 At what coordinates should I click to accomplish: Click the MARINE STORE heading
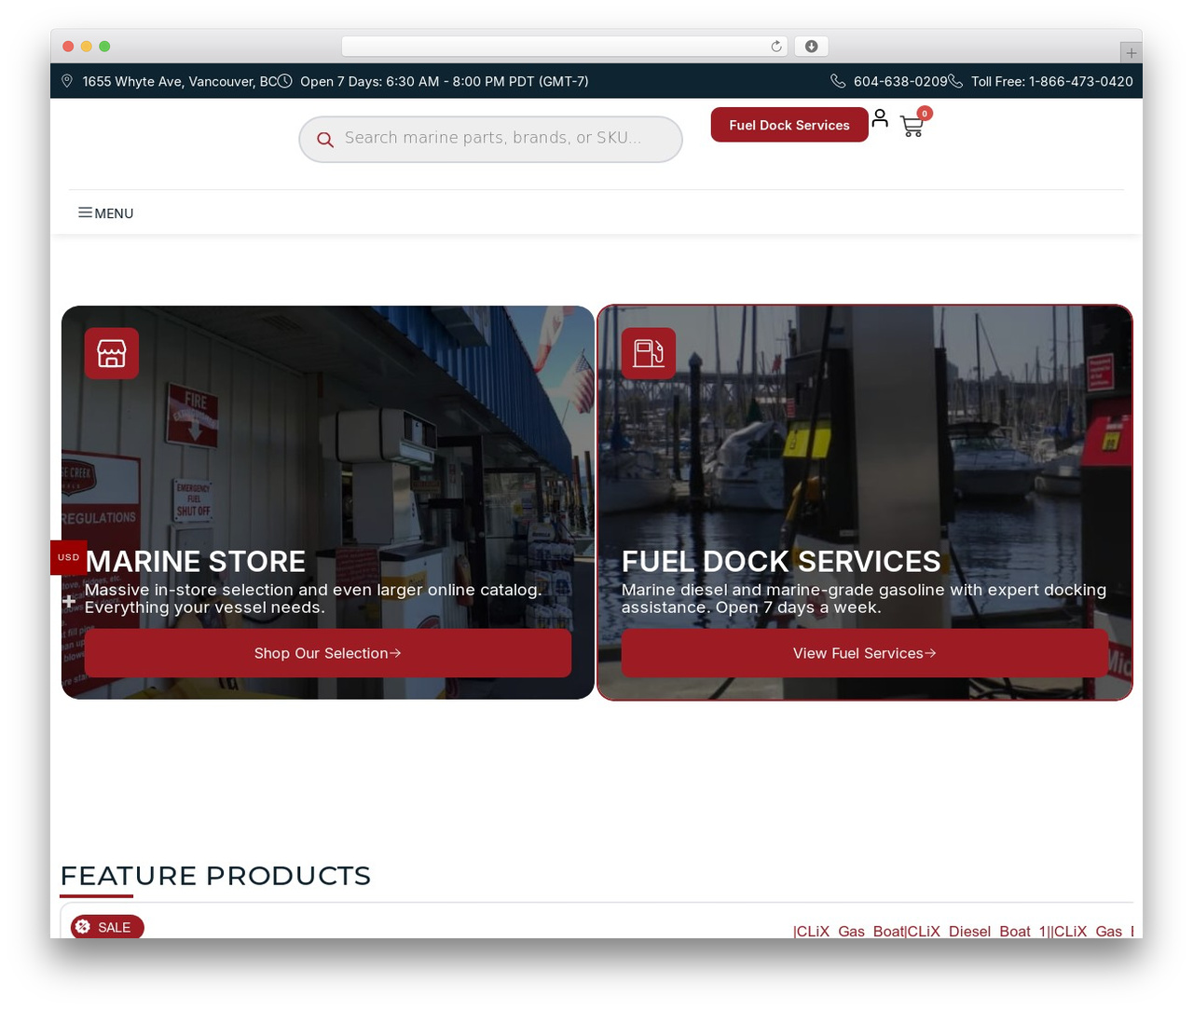point(196,561)
